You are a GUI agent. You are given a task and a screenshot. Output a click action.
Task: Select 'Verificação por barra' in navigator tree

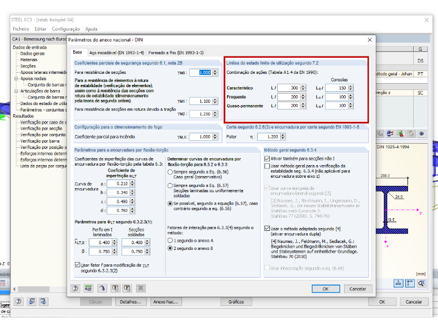(x=40, y=141)
